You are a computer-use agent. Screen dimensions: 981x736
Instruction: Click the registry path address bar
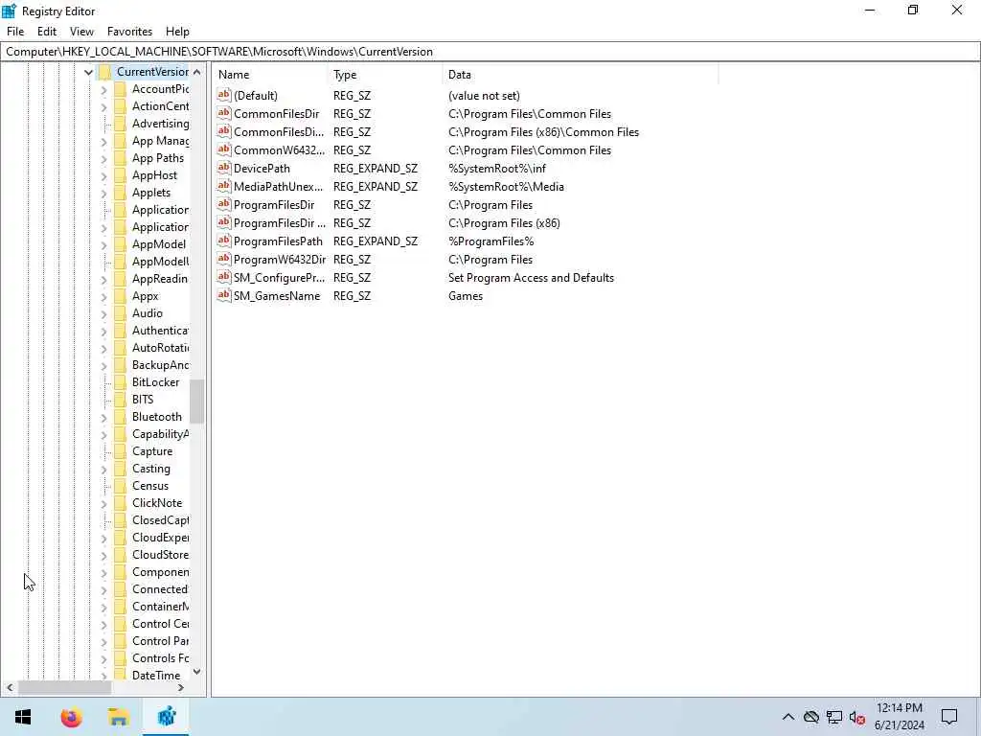[x=490, y=52]
